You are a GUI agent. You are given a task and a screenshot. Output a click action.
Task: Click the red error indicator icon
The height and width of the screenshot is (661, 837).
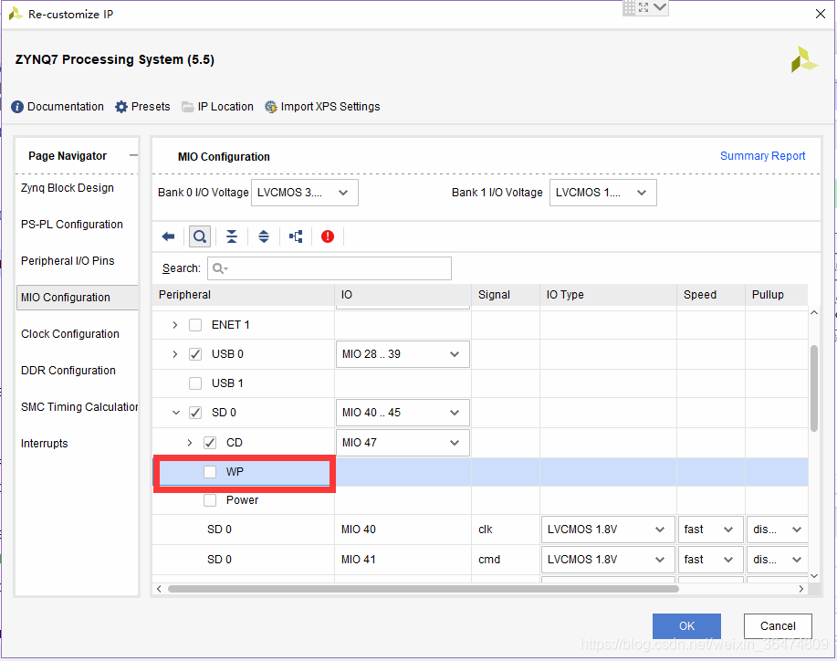328,236
